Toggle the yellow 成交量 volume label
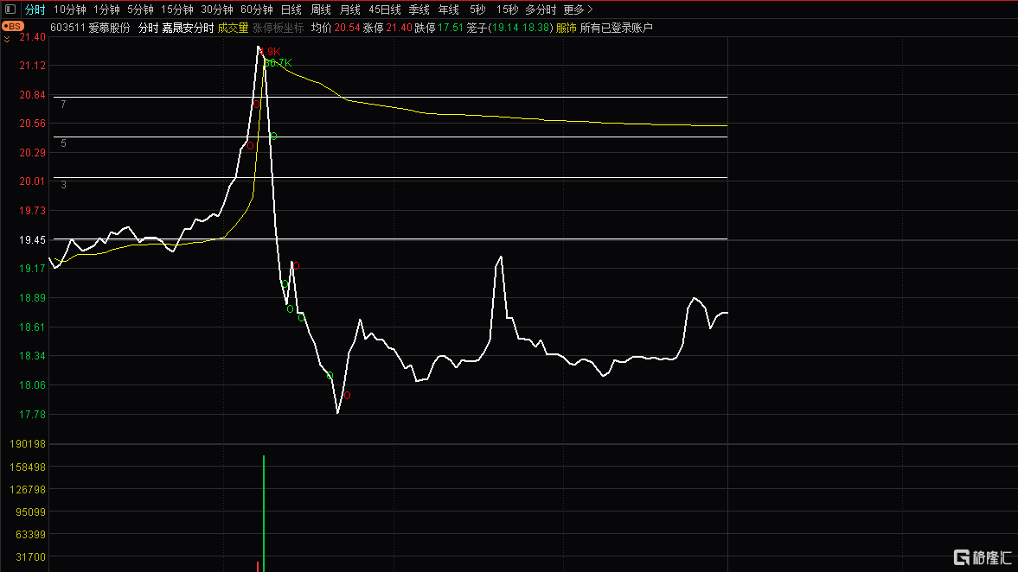 pos(233,28)
